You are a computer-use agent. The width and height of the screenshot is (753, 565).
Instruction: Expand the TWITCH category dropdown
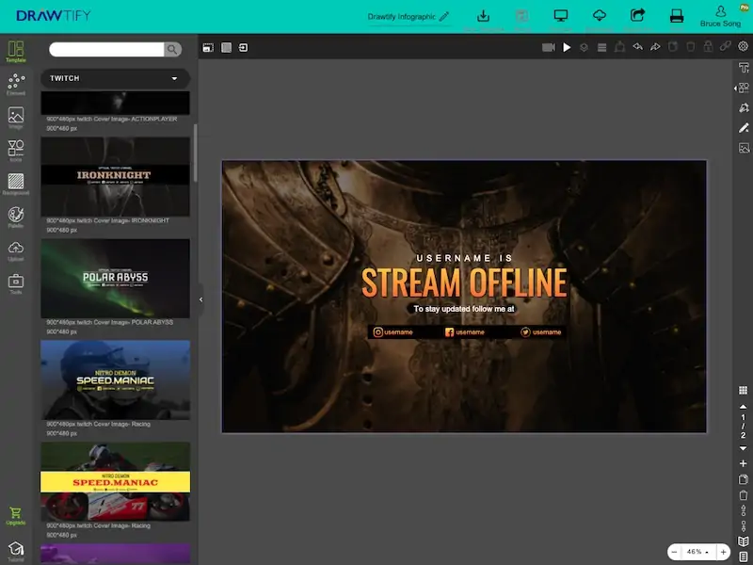coord(115,78)
